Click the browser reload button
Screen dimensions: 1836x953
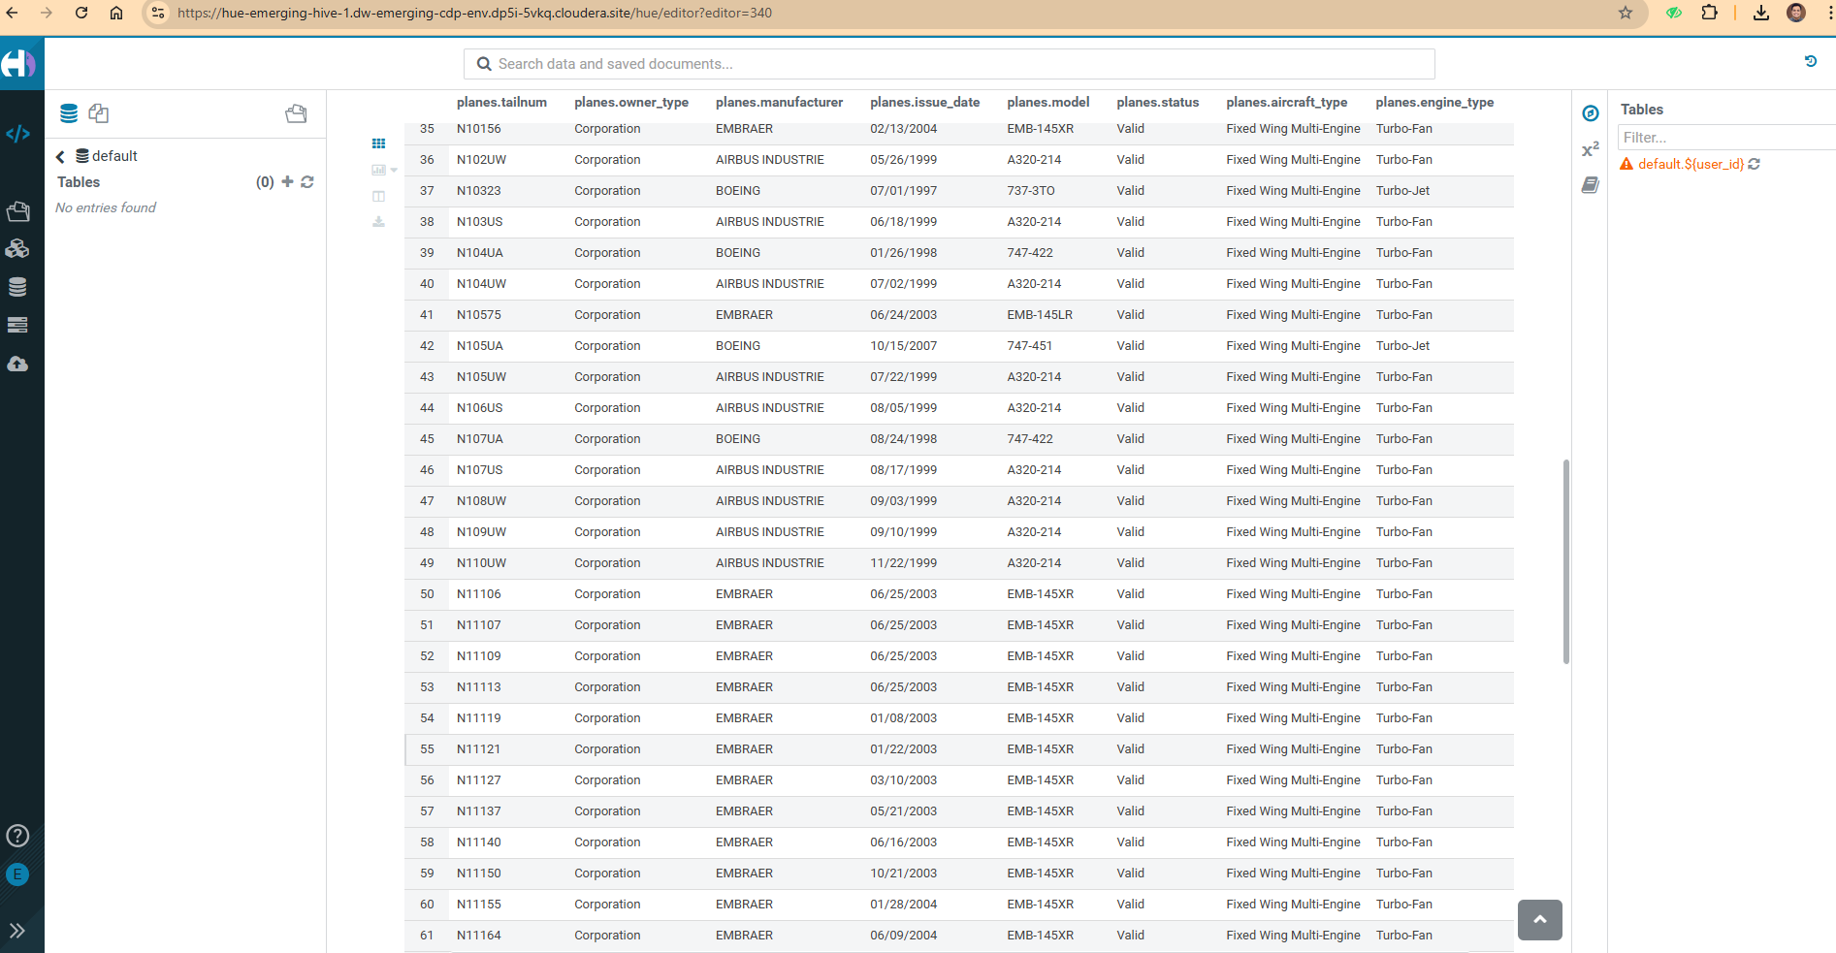coord(81,13)
